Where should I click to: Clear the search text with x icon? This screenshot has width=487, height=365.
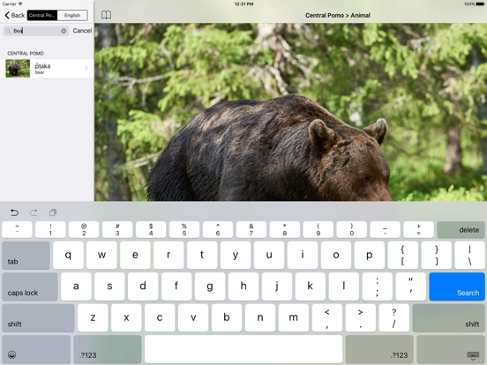tap(64, 31)
